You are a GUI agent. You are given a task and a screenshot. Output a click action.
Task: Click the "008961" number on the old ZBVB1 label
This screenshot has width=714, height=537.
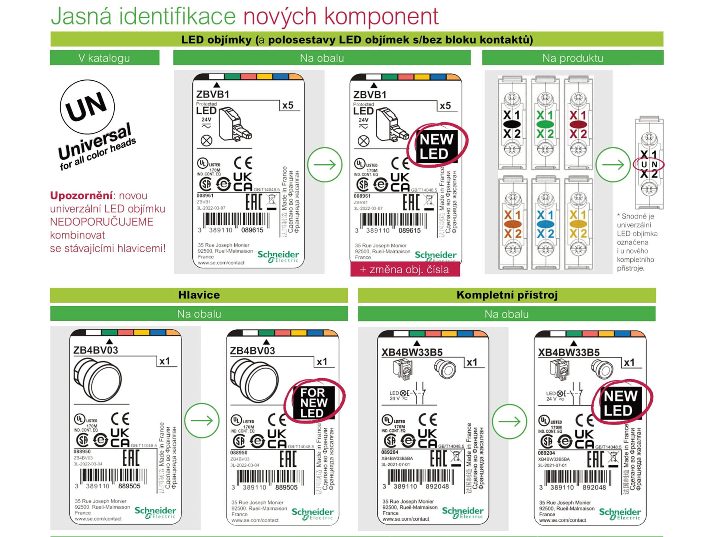point(205,195)
